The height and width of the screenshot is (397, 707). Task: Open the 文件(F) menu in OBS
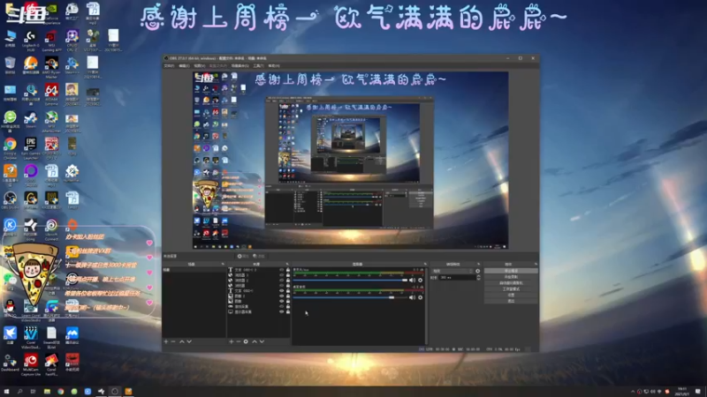[169, 65]
